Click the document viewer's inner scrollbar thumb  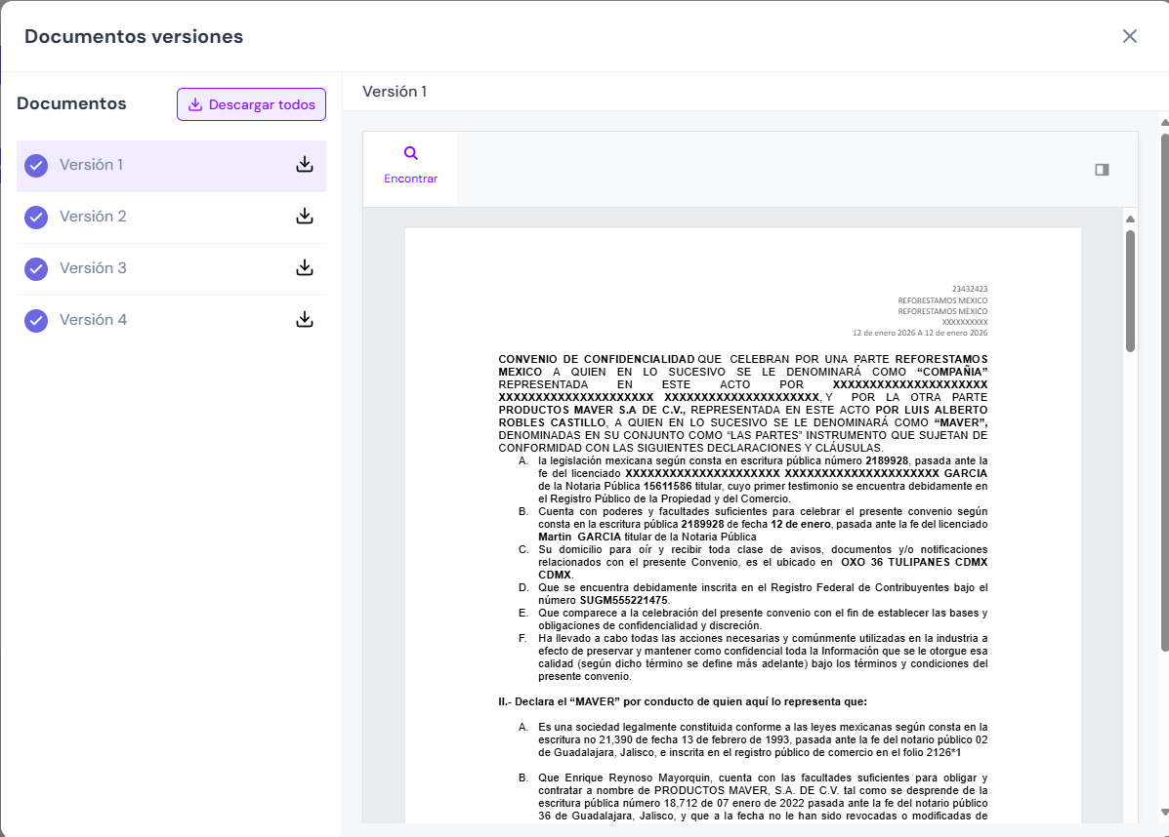point(1130,290)
